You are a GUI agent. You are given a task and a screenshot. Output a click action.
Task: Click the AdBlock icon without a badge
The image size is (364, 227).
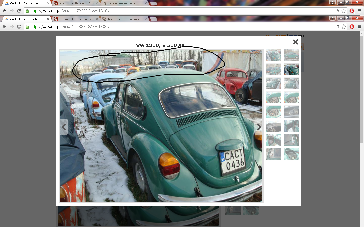click(352, 27)
